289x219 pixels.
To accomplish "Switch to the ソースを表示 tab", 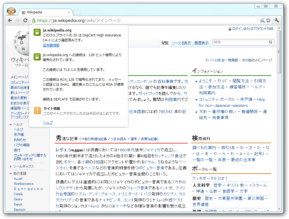I will pos(181,42).
